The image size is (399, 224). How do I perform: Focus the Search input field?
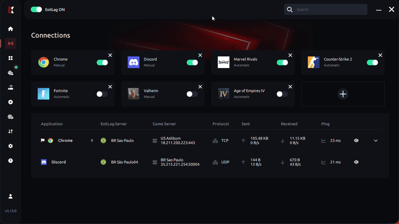point(326,9)
